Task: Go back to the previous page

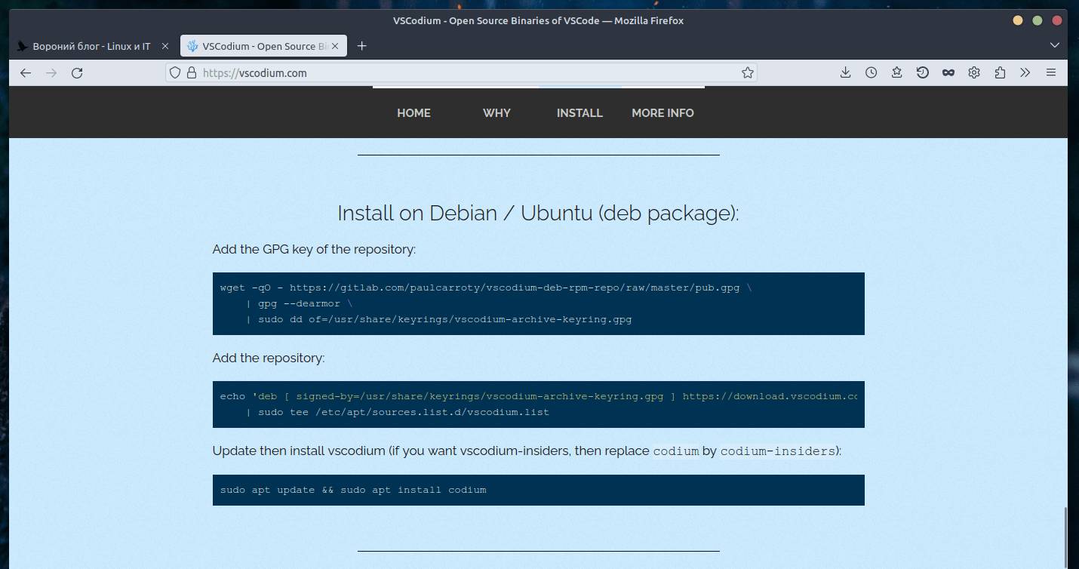Action: pyautogui.click(x=26, y=73)
